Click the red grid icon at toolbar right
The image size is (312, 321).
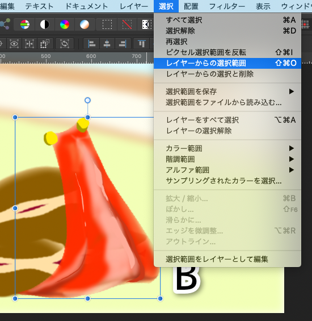pyautogui.click(x=305, y=24)
